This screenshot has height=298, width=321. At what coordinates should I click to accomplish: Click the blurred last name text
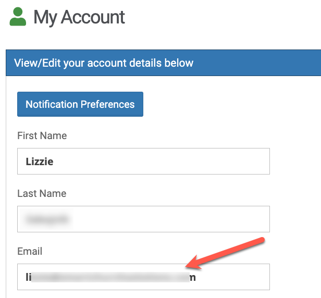48,219
